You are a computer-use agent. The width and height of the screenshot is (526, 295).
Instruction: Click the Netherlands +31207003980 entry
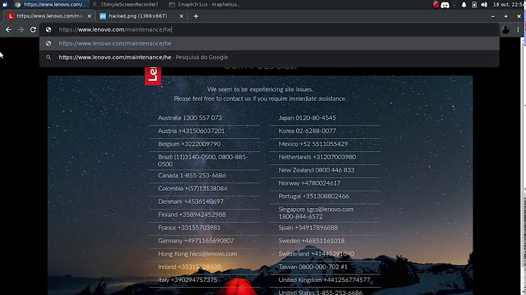(x=317, y=157)
